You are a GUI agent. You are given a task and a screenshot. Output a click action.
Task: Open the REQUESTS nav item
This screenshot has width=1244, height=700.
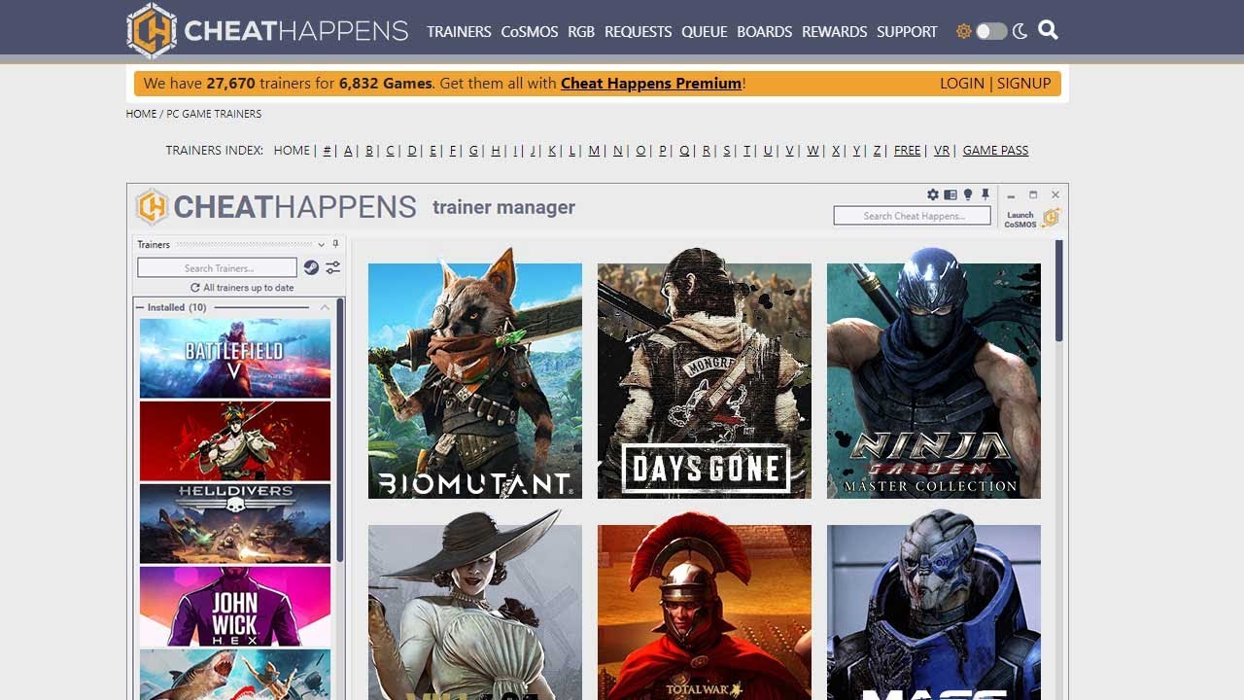tap(639, 31)
